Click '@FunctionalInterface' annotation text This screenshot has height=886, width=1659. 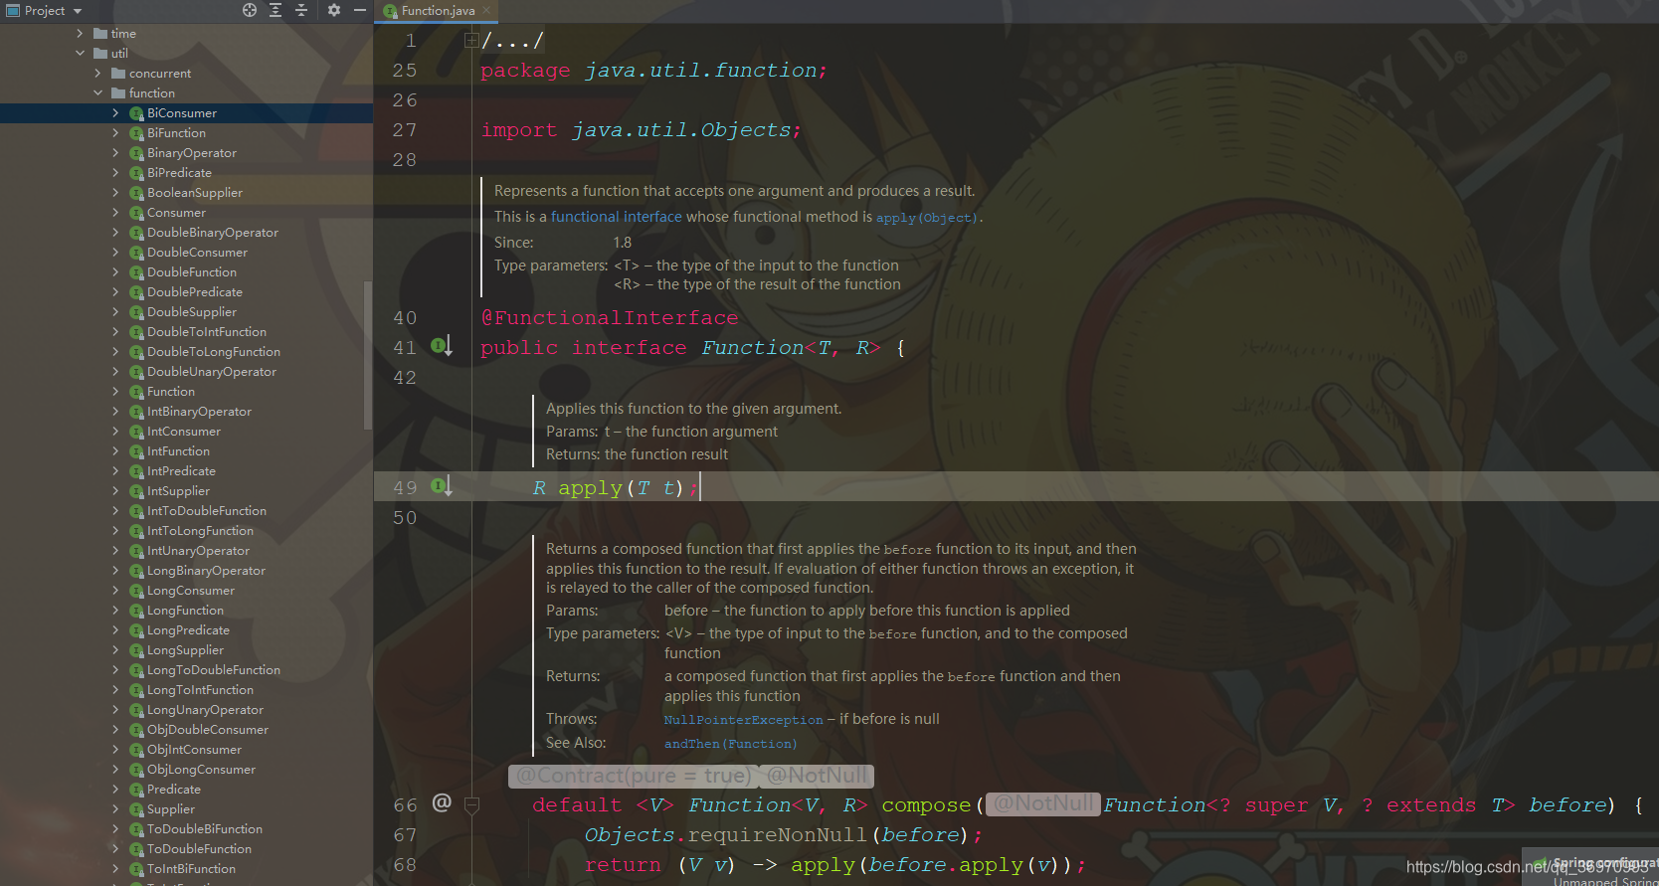click(610, 318)
